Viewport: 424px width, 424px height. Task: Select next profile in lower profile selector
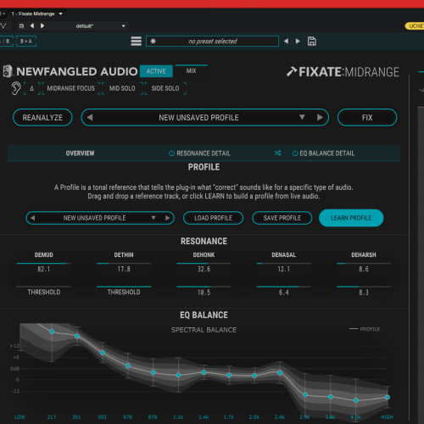tap(168, 218)
